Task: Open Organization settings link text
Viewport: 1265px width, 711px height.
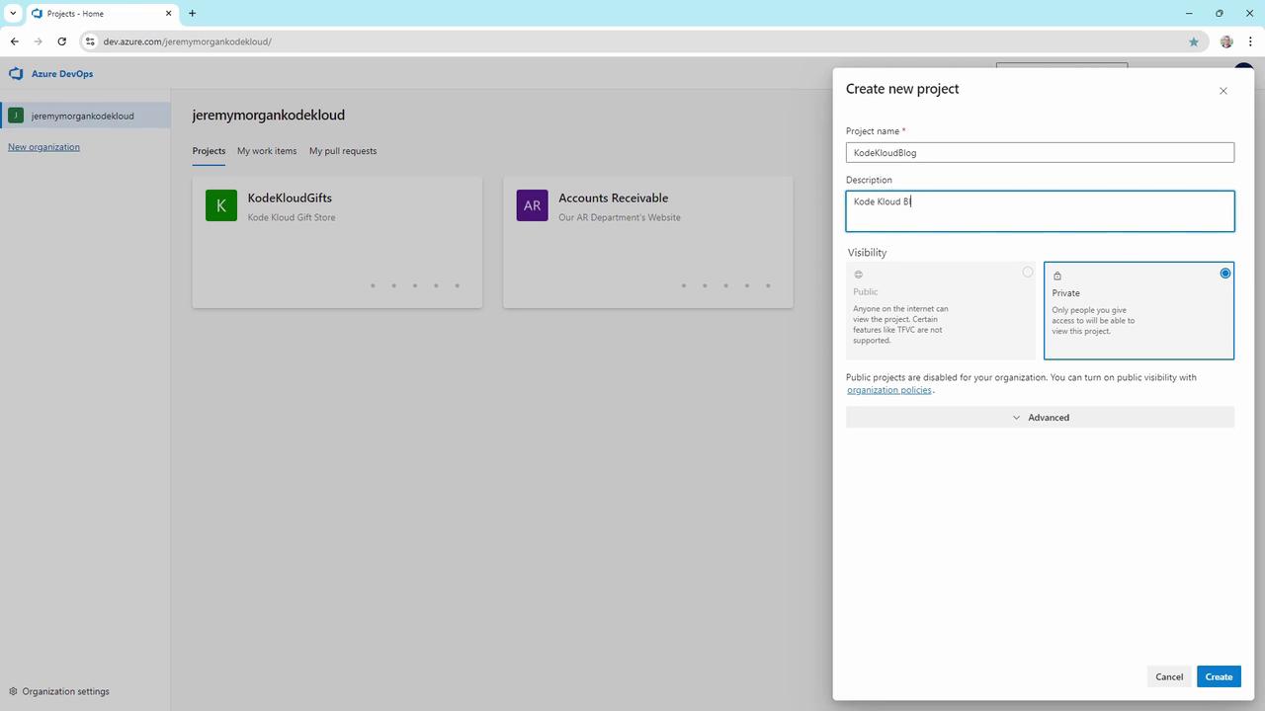Action: click(x=66, y=691)
